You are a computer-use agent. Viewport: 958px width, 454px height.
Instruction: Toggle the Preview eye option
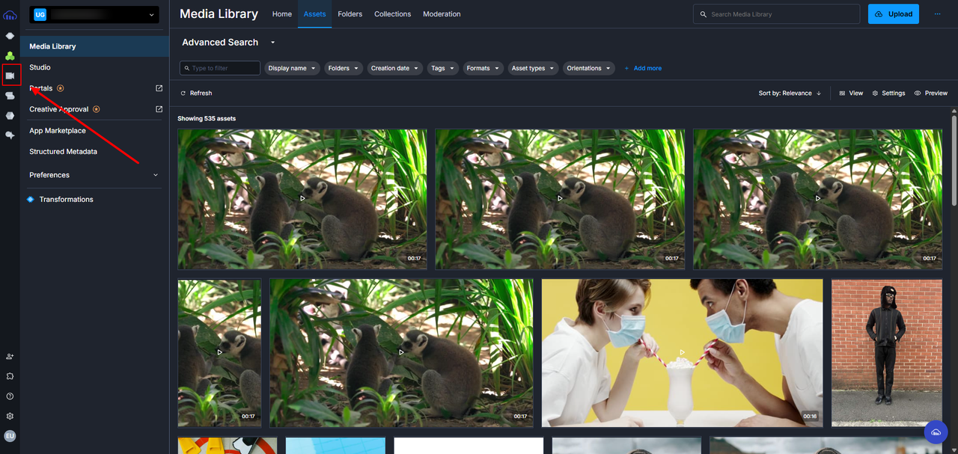[x=931, y=93]
